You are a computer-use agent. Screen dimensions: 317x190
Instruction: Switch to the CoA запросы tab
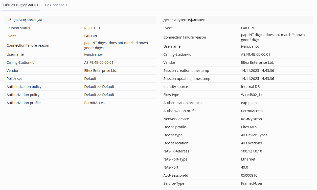tap(56, 5)
